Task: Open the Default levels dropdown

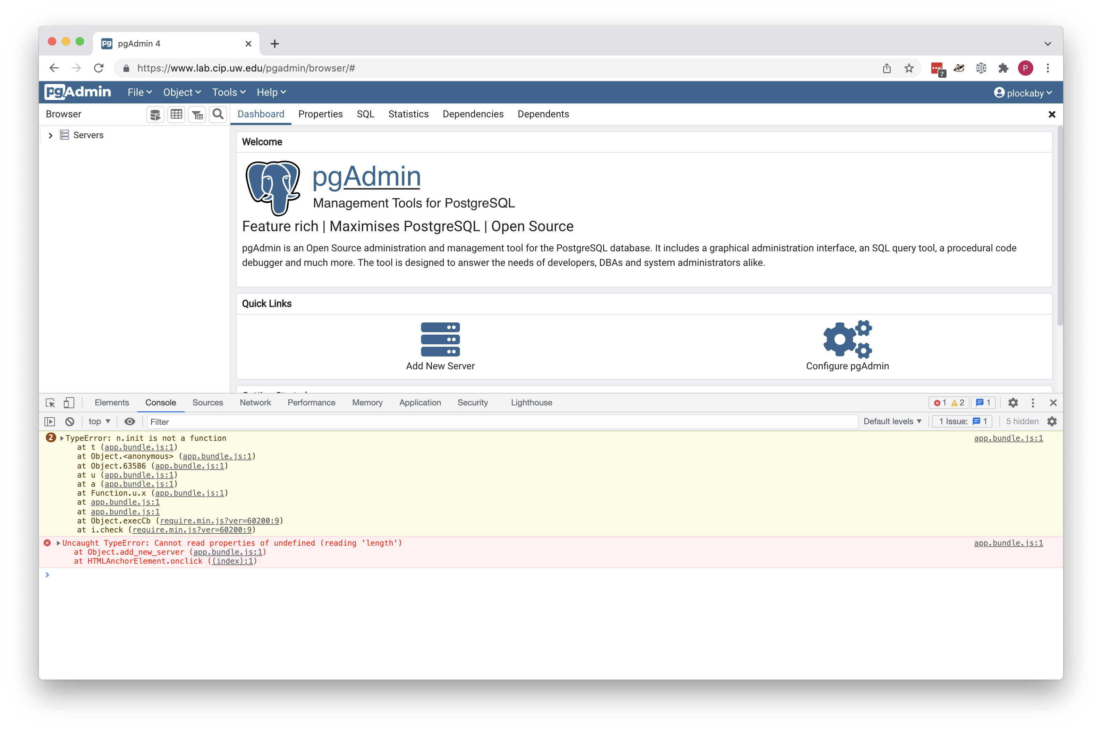Action: tap(892, 421)
